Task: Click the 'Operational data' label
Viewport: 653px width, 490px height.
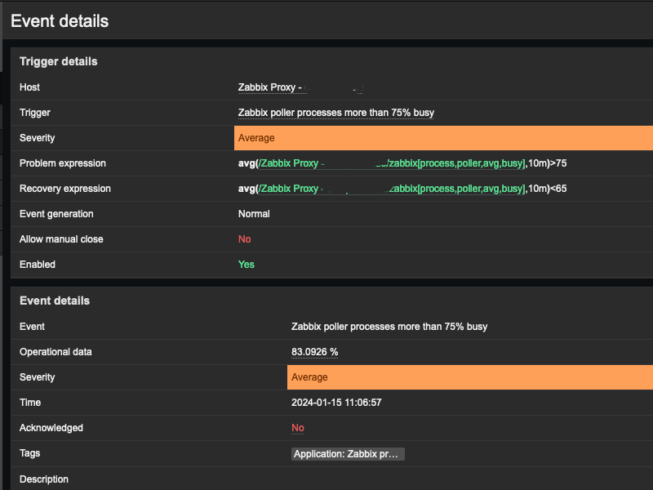Action: click(x=56, y=352)
